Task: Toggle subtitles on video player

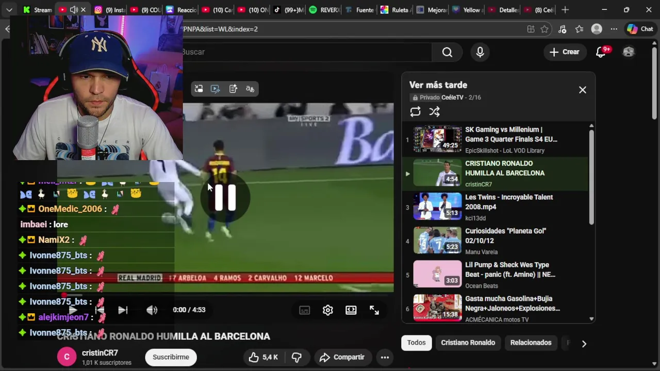Action: pyautogui.click(x=305, y=310)
